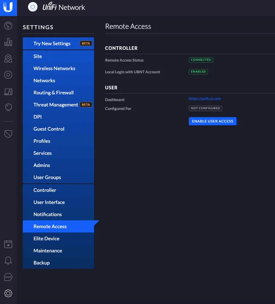
Task: Click the UniFi Network round device icon
Action: click(33, 7)
